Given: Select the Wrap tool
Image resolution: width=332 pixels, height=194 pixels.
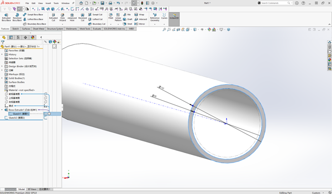Looking at the screenshot, I should tap(139, 15).
